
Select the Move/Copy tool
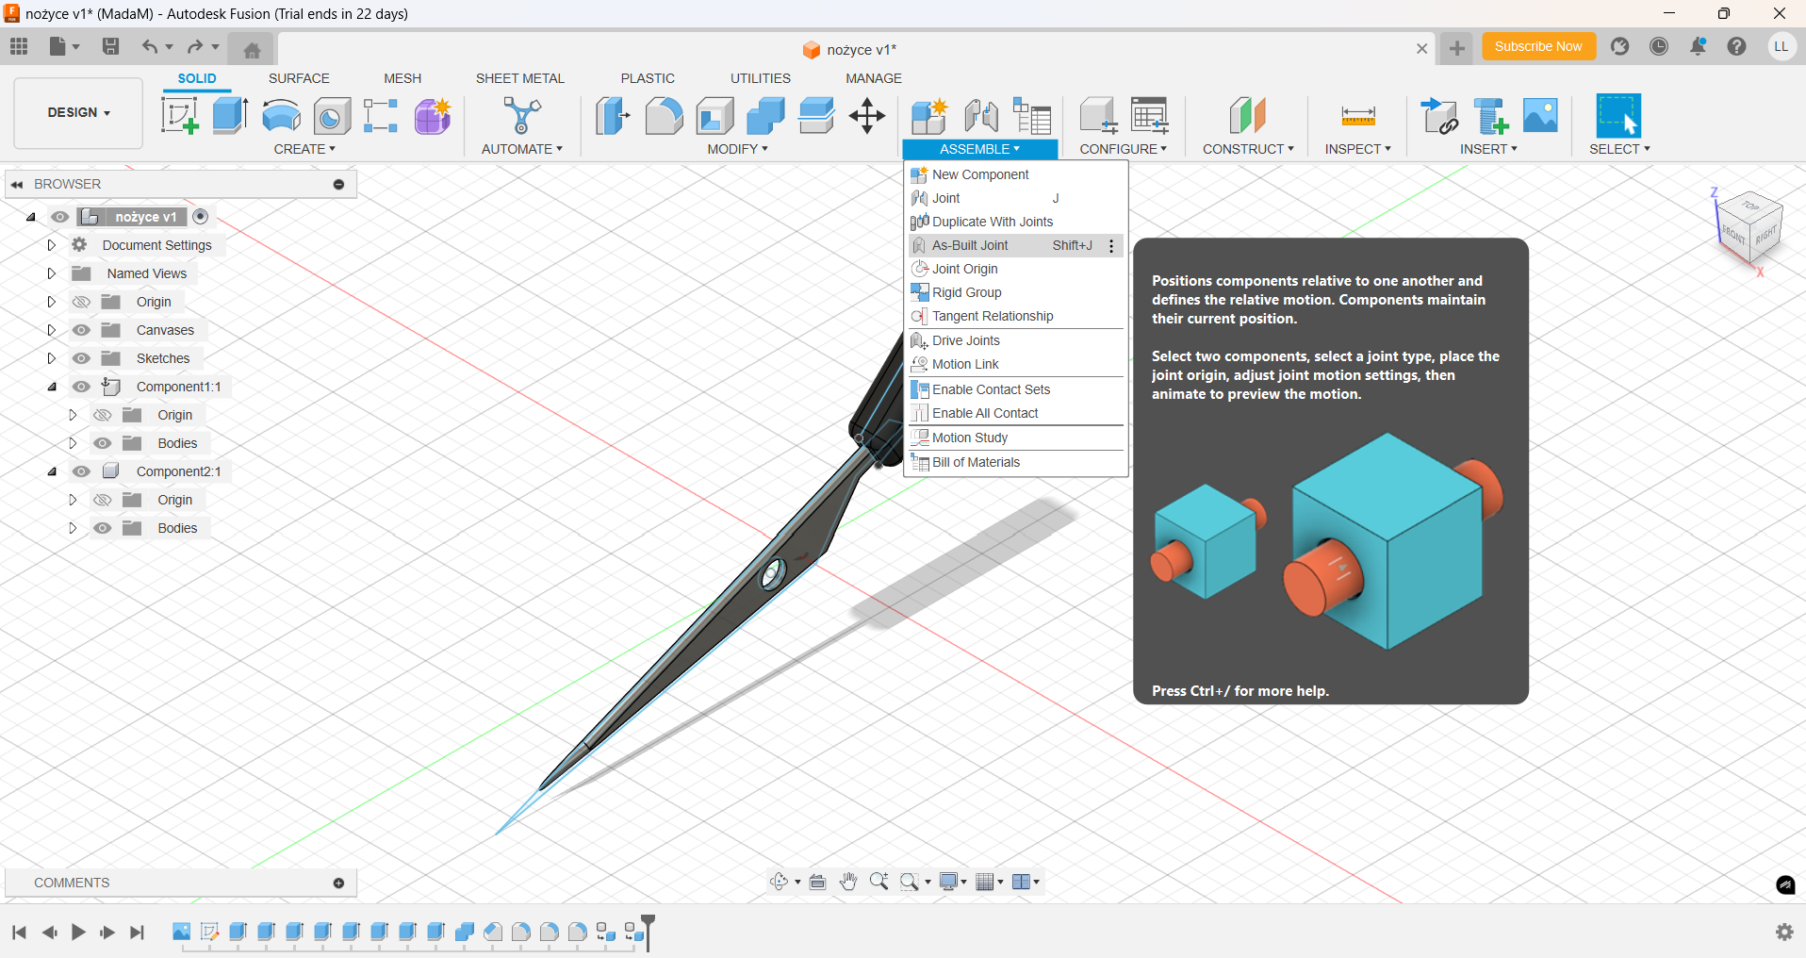click(867, 116)
